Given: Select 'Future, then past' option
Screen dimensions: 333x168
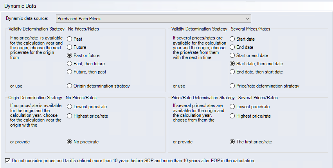Looking at the screenshot, I should 70,72.
